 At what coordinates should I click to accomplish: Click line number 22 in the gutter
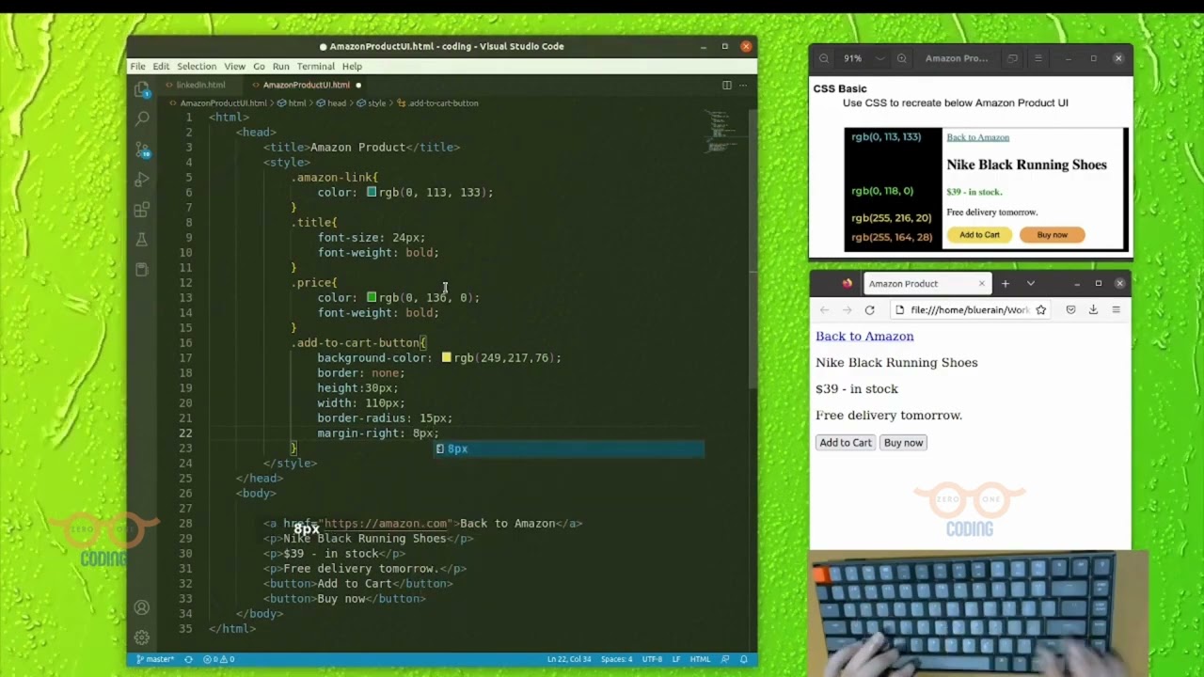[x=185, y=433]
